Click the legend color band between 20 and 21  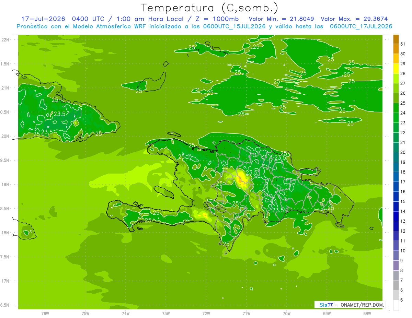tap(396, 147)
